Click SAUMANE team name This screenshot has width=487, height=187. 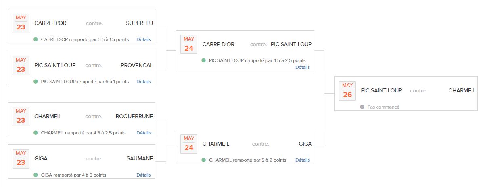pyautogui.click(x=140, y=158)
